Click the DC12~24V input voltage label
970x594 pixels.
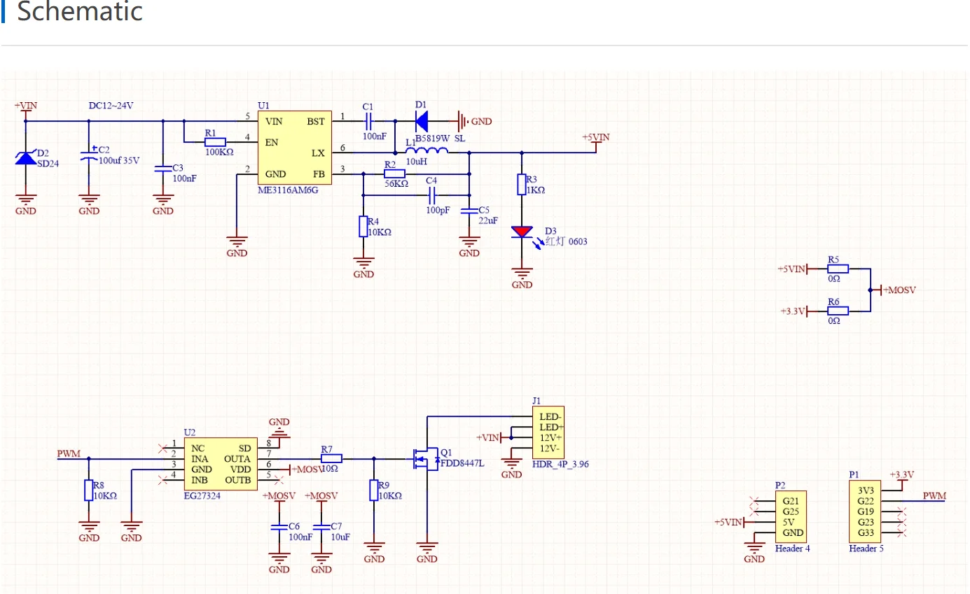click(111, 106)
